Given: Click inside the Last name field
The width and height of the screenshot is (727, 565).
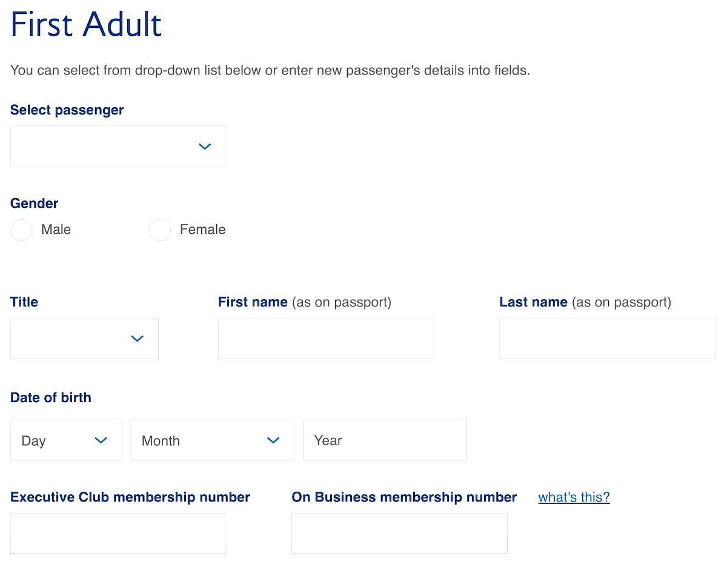Looking at the screenshot, I should pos(607,338).
